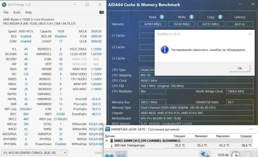Select the SPD Hub Температура sensor row
Screen dimensions: 258x157
178,146
